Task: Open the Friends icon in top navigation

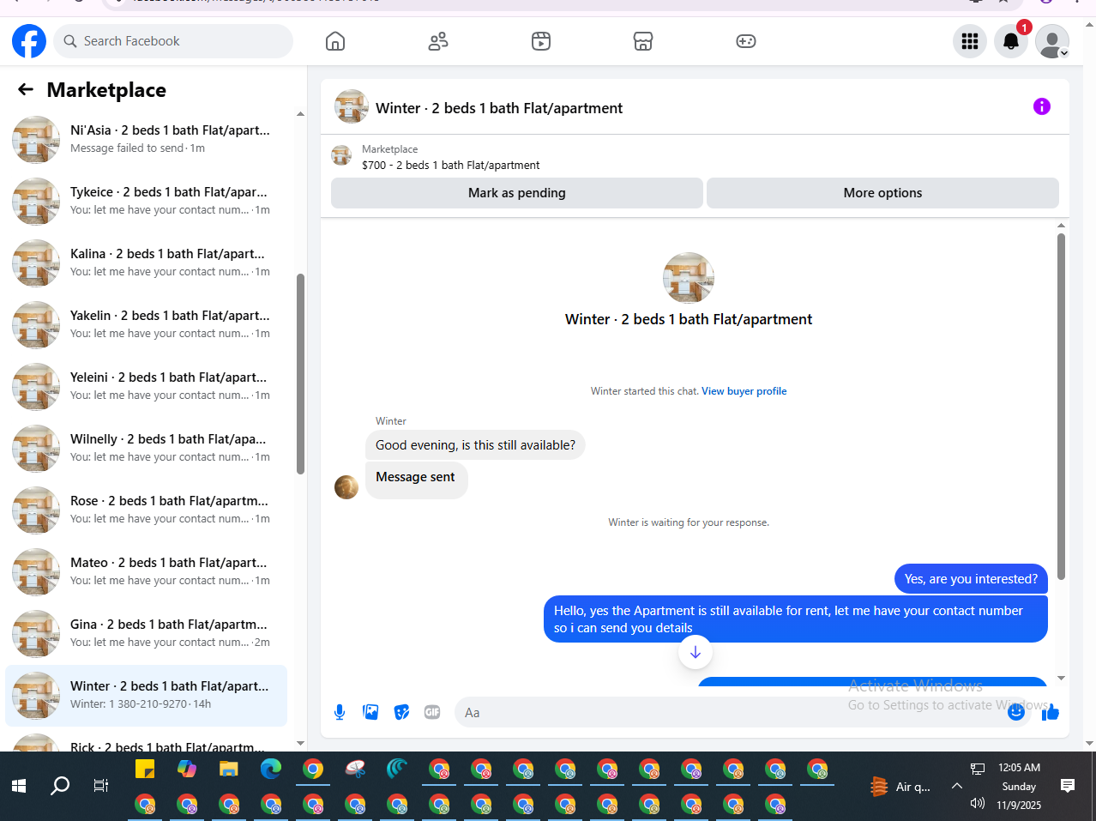Action: 438,41
